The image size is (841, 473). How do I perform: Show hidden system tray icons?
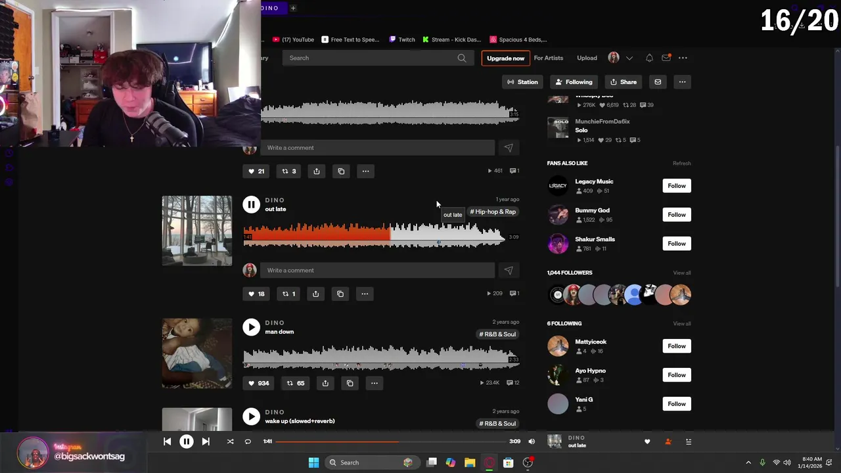748,462
